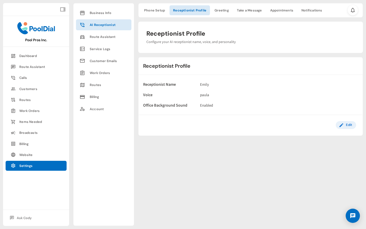The height and width of the screenshot is (229, 366).
Task: Select the Broadcasts megaphone icon
Action: 13,133
